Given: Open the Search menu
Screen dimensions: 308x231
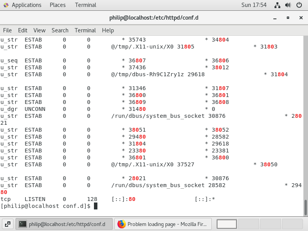Looking at the screenshot, I should point(60,30).
